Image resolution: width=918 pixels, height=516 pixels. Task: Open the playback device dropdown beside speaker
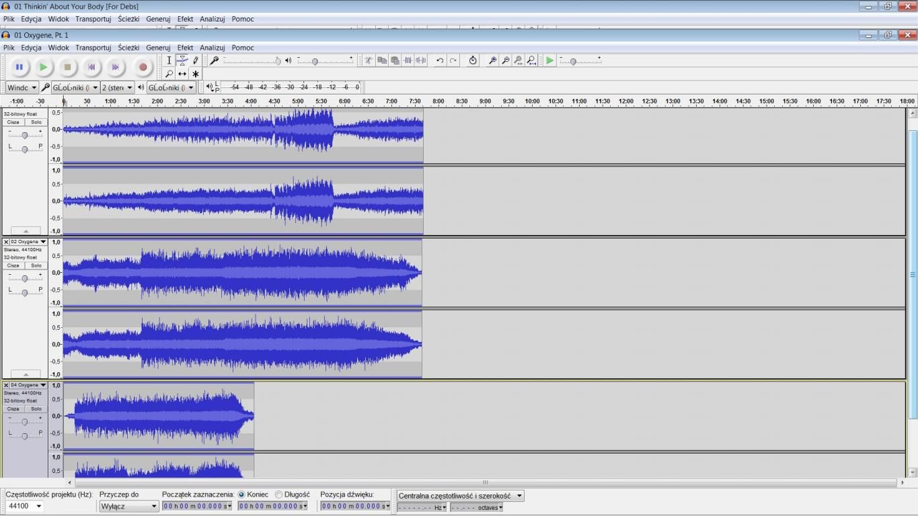(x=171, y=87)
